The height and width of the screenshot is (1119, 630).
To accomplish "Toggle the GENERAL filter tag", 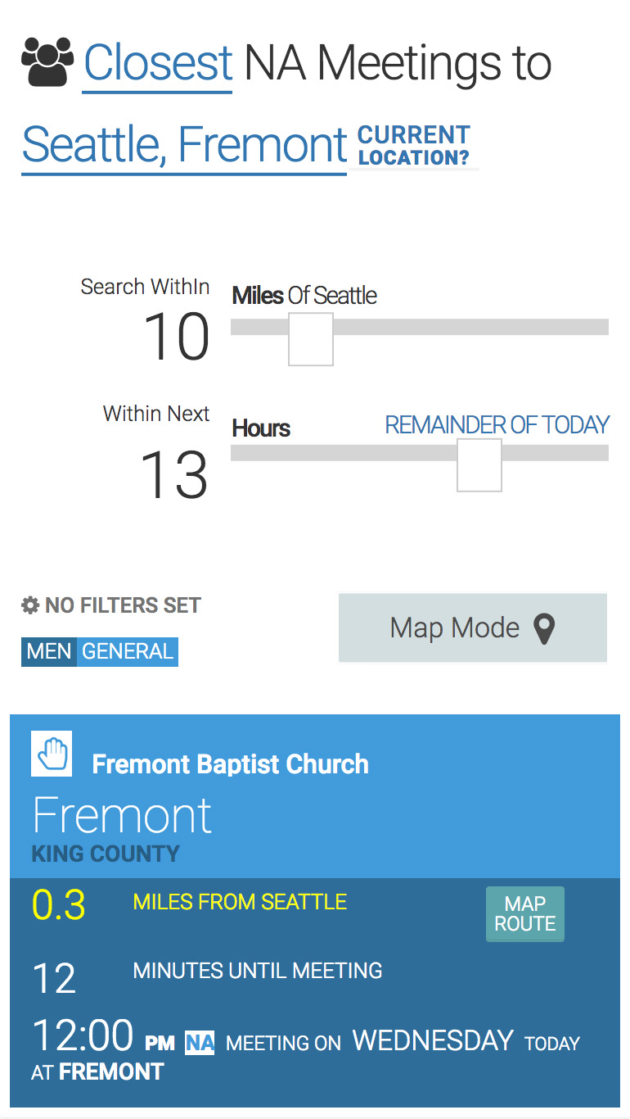I will click(128, 652).
